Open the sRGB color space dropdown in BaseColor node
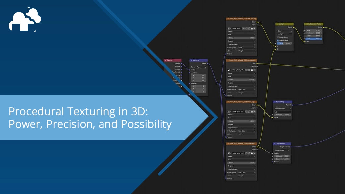This screenshot has height=194, width=345. (x=247, y=48)
